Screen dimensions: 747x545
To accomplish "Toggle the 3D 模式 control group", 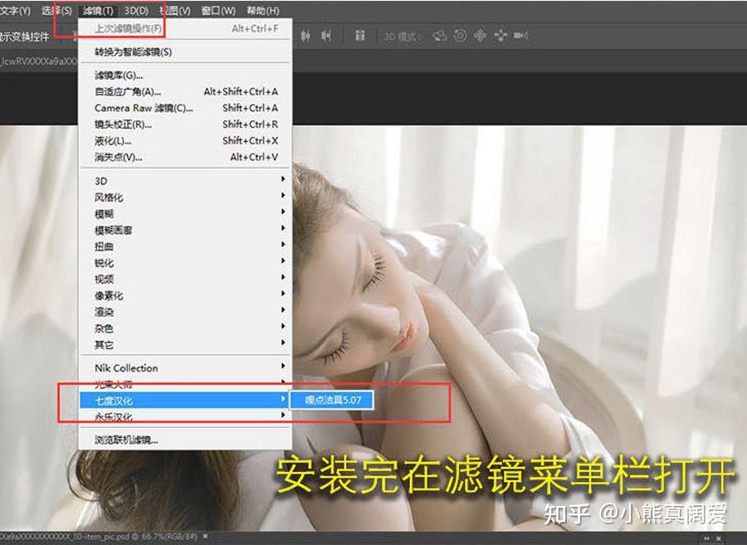I will coord(403,36).
